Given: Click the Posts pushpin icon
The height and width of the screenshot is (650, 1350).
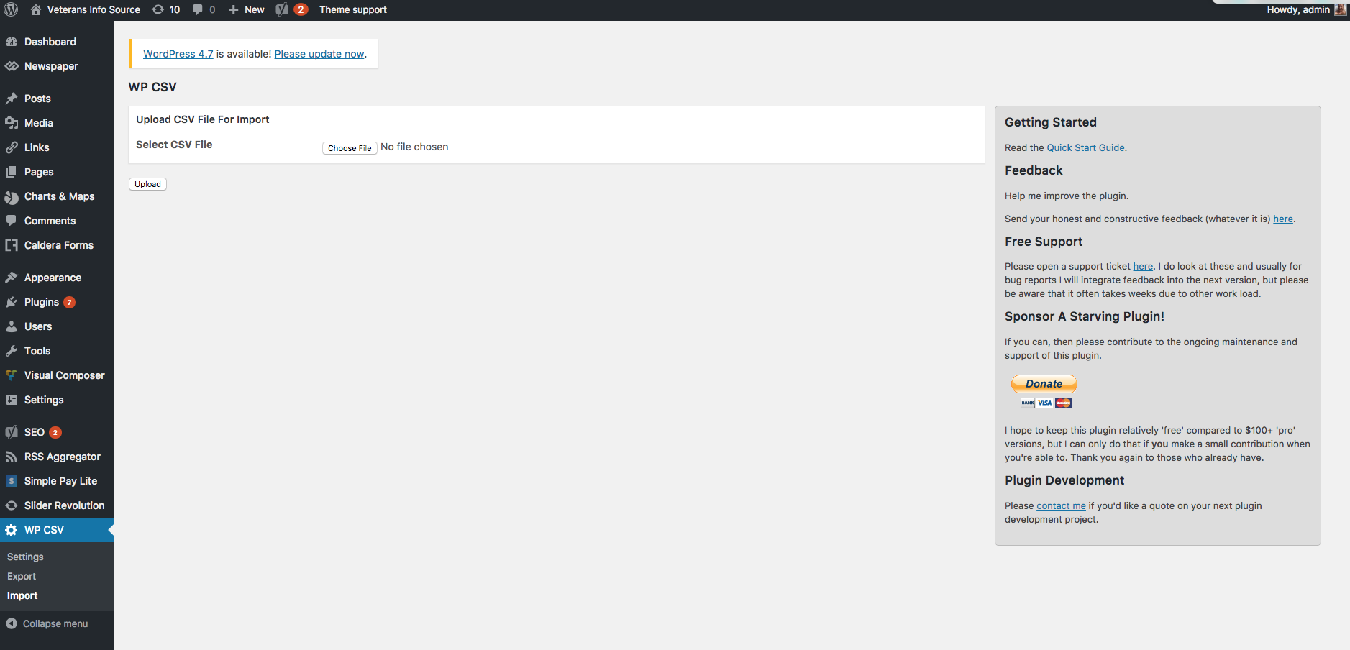Looking at the screenshot, I should [12, 99].
